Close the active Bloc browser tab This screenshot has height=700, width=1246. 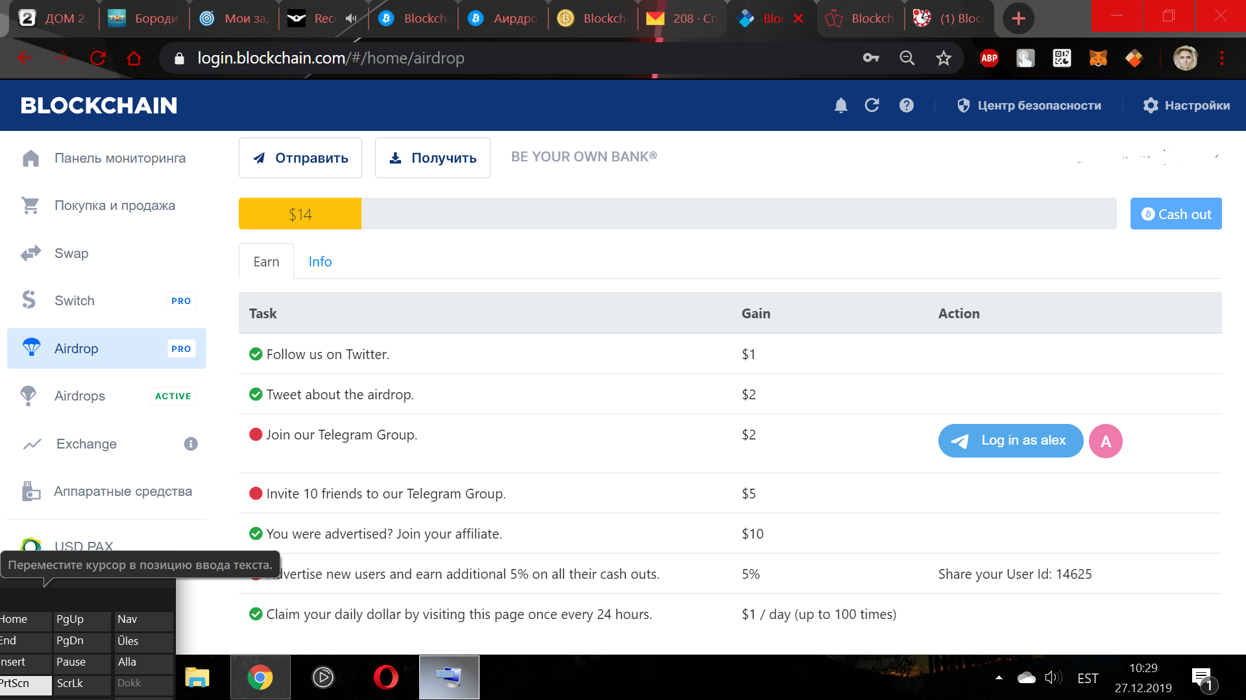[798, 18]
